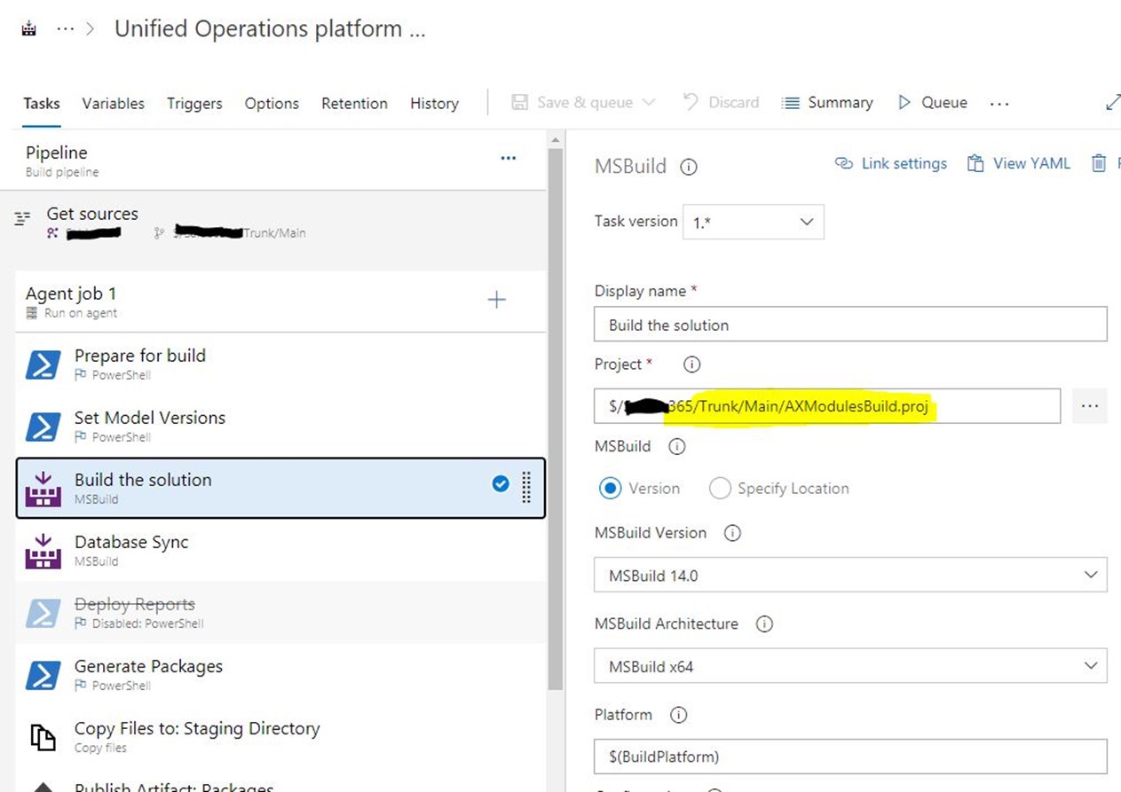Select the Generate Packages task
Screen dimensions: 1121x792
click(x=280, y=674)
